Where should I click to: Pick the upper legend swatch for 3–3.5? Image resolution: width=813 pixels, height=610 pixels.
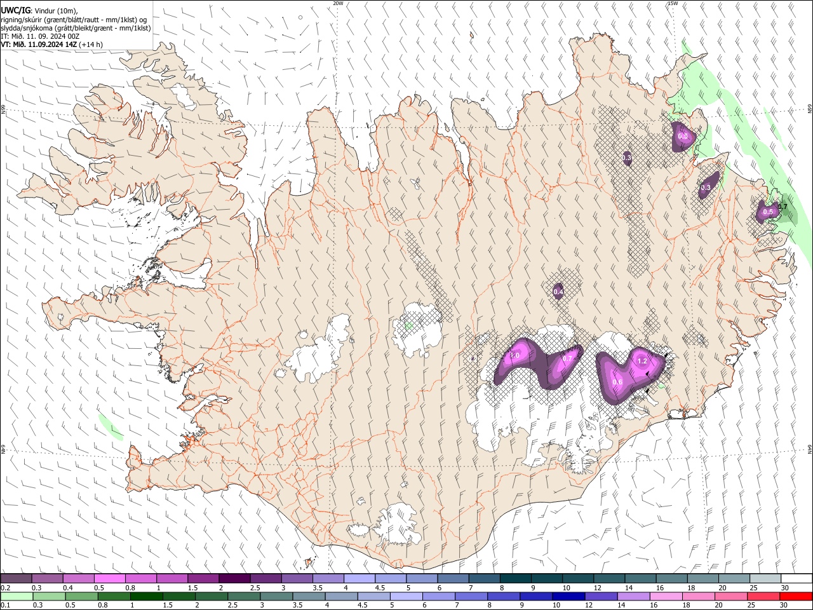(x=297, y=579)
